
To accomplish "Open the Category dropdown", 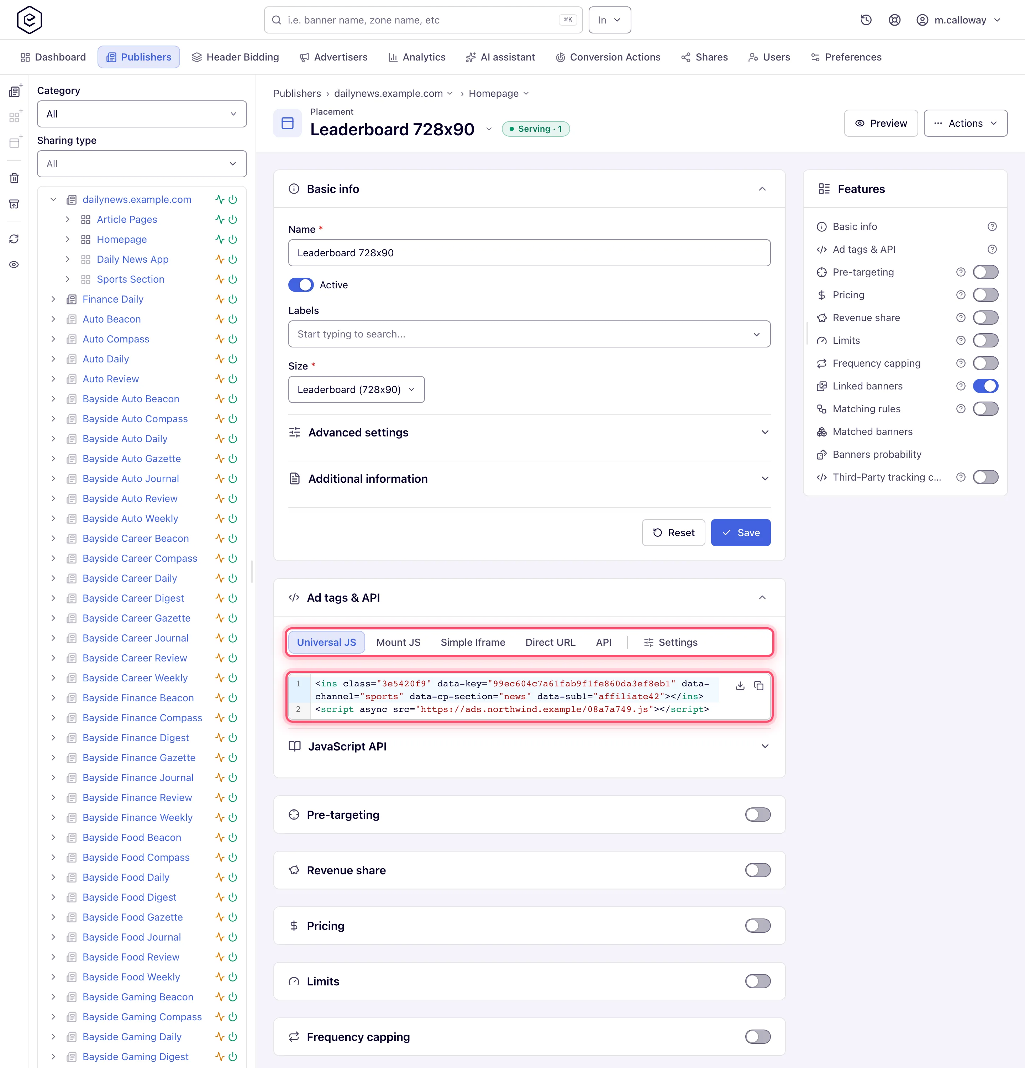I will click(142, 114).
